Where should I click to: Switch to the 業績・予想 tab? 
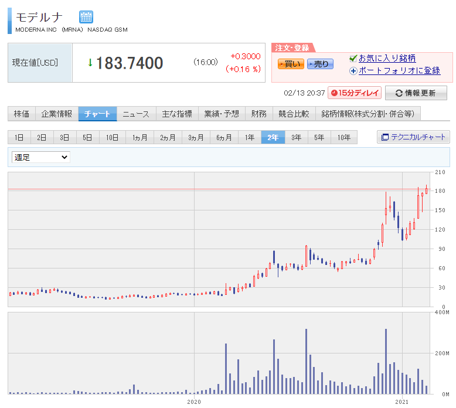pyautogui.click(x=222, y=114)
